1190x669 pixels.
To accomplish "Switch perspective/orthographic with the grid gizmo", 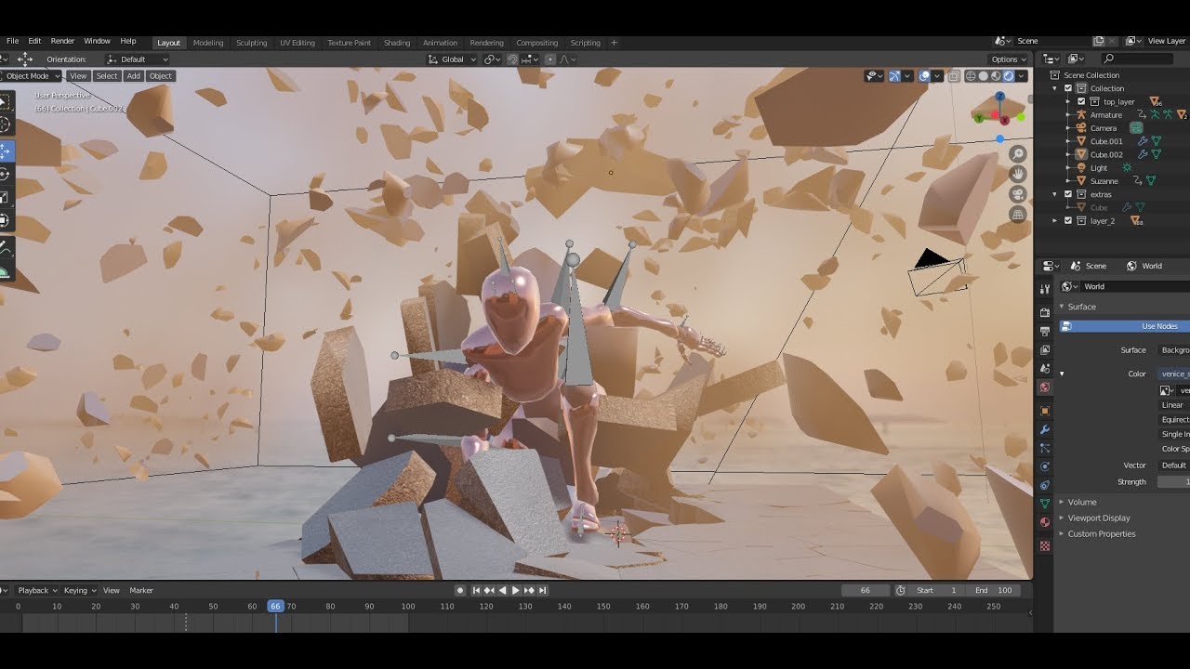I will coord(1018,215).
